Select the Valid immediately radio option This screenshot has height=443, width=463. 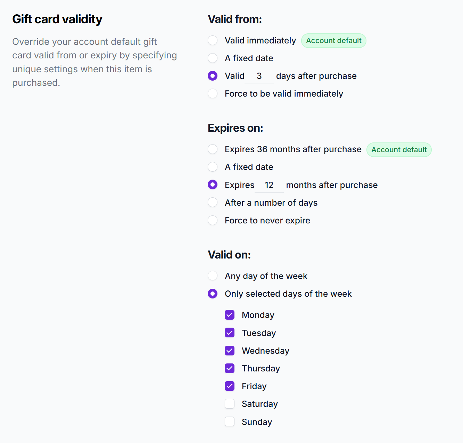213,41
